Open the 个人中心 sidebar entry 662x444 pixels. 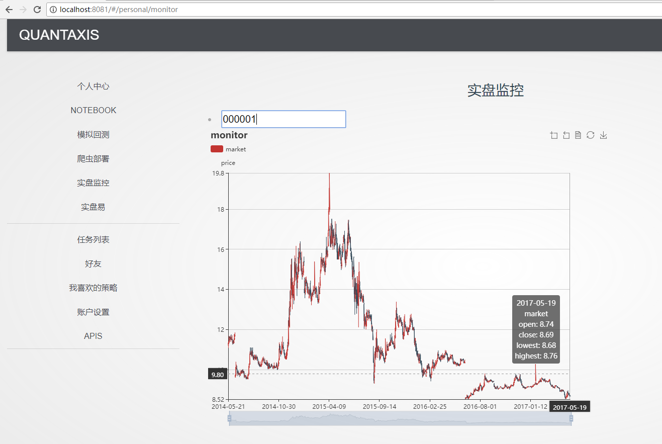[93, 85]
